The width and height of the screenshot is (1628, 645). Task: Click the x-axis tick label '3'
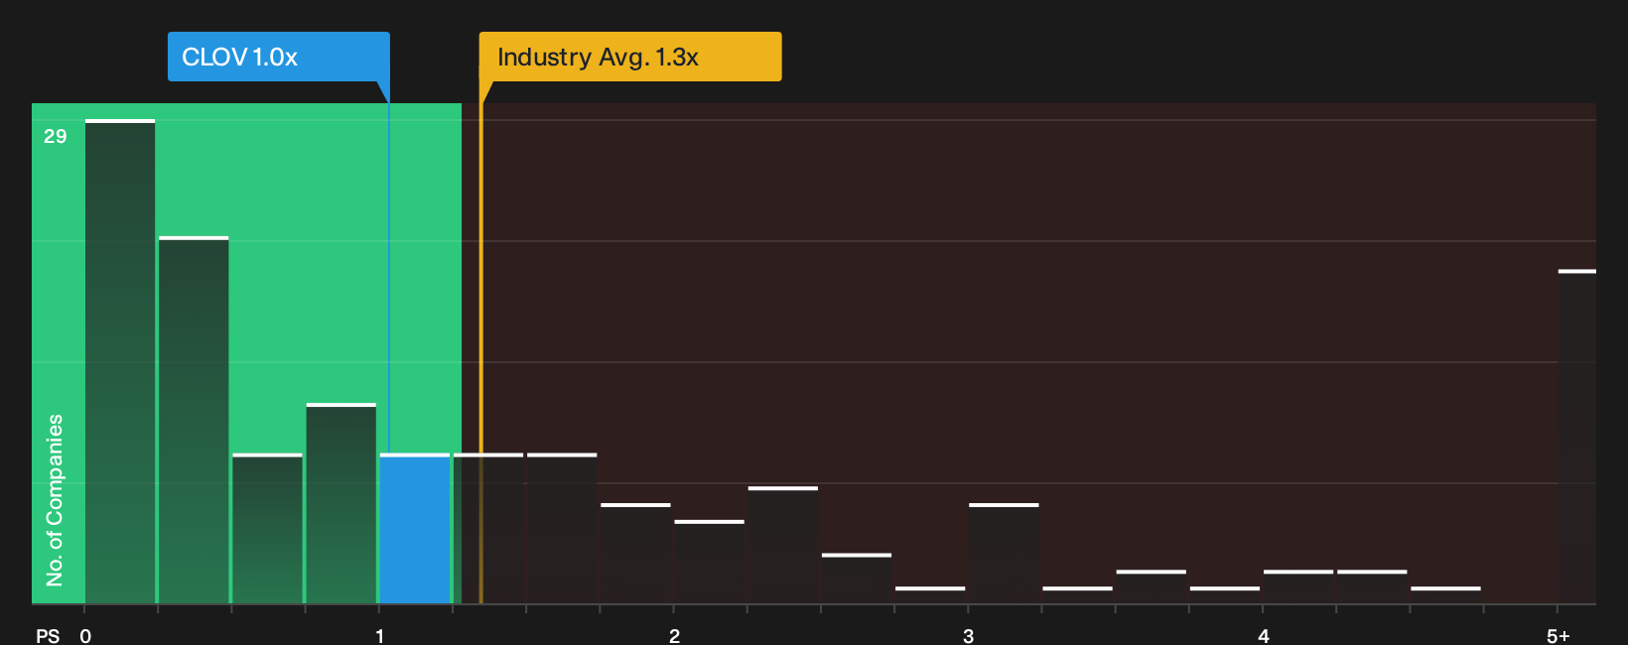pos(968,636)
